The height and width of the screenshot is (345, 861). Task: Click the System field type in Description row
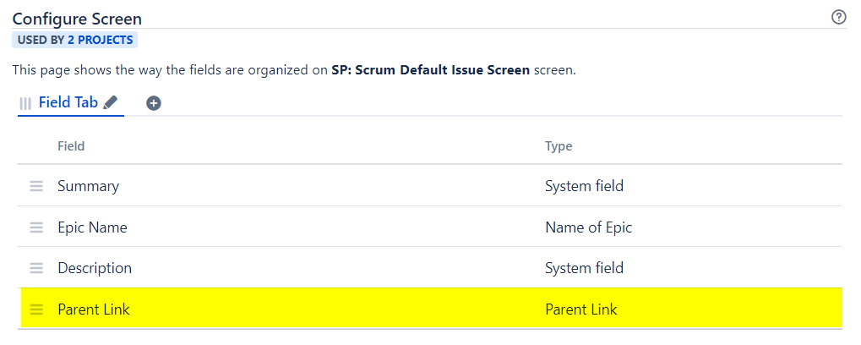pyautogui.click(x=584, y=268)
